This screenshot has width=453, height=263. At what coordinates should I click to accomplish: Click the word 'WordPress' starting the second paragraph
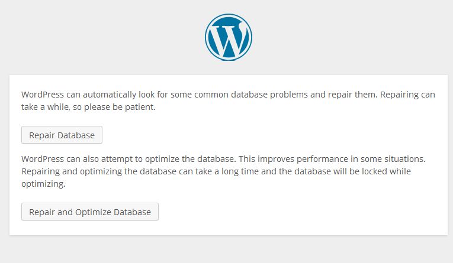point(43,159)
